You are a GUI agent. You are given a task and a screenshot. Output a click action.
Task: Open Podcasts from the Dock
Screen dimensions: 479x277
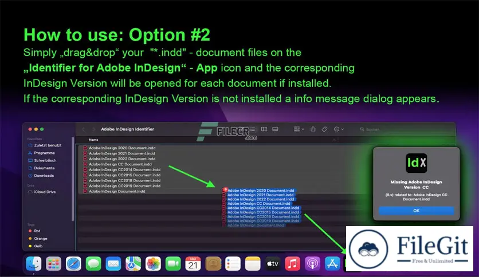pyautogui.click(x=312, y=264)
